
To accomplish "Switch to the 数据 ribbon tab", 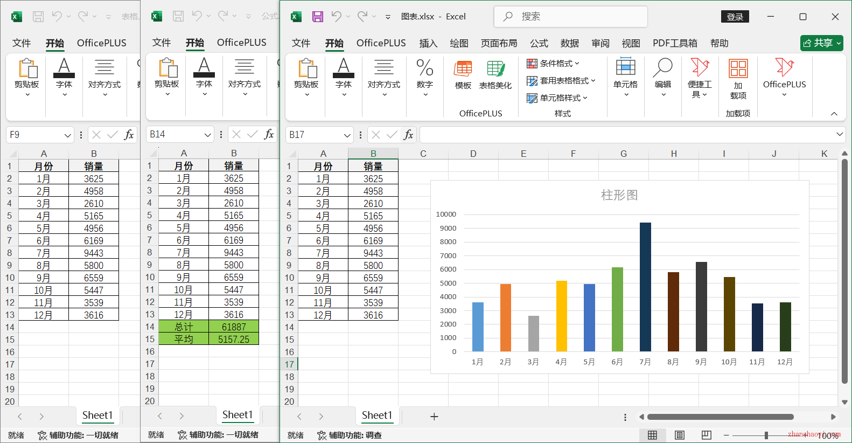I will click(x=569, y=43).
